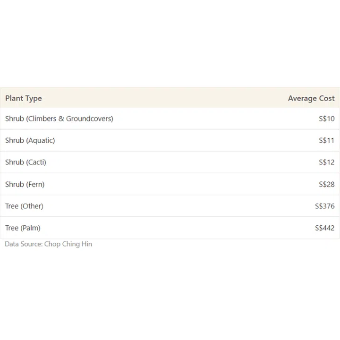Click the "Chop Ching Hin" source name
340x340 pixels.
pyautogui.click(x=68, y=244)
